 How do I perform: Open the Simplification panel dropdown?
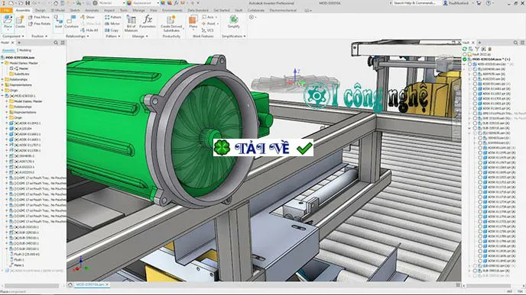pyautogui.click(x=234, y=36)
